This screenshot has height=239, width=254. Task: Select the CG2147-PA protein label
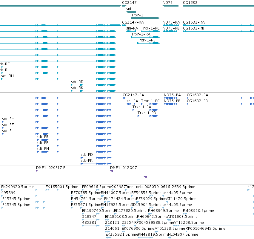click(x=133, y=95)
